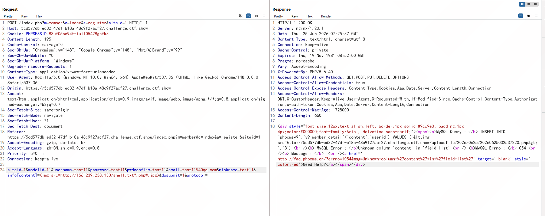Click the Expires header in response

pos(321,56)
